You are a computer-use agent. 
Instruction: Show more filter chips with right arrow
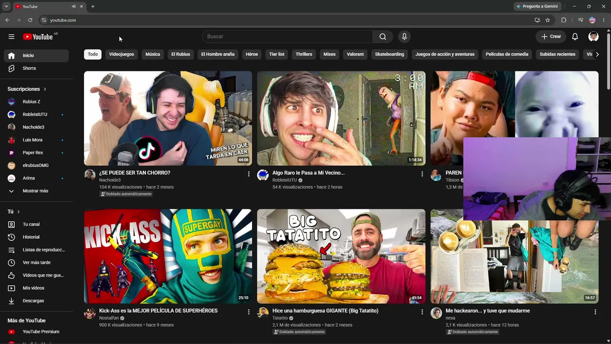coord(597,54)
